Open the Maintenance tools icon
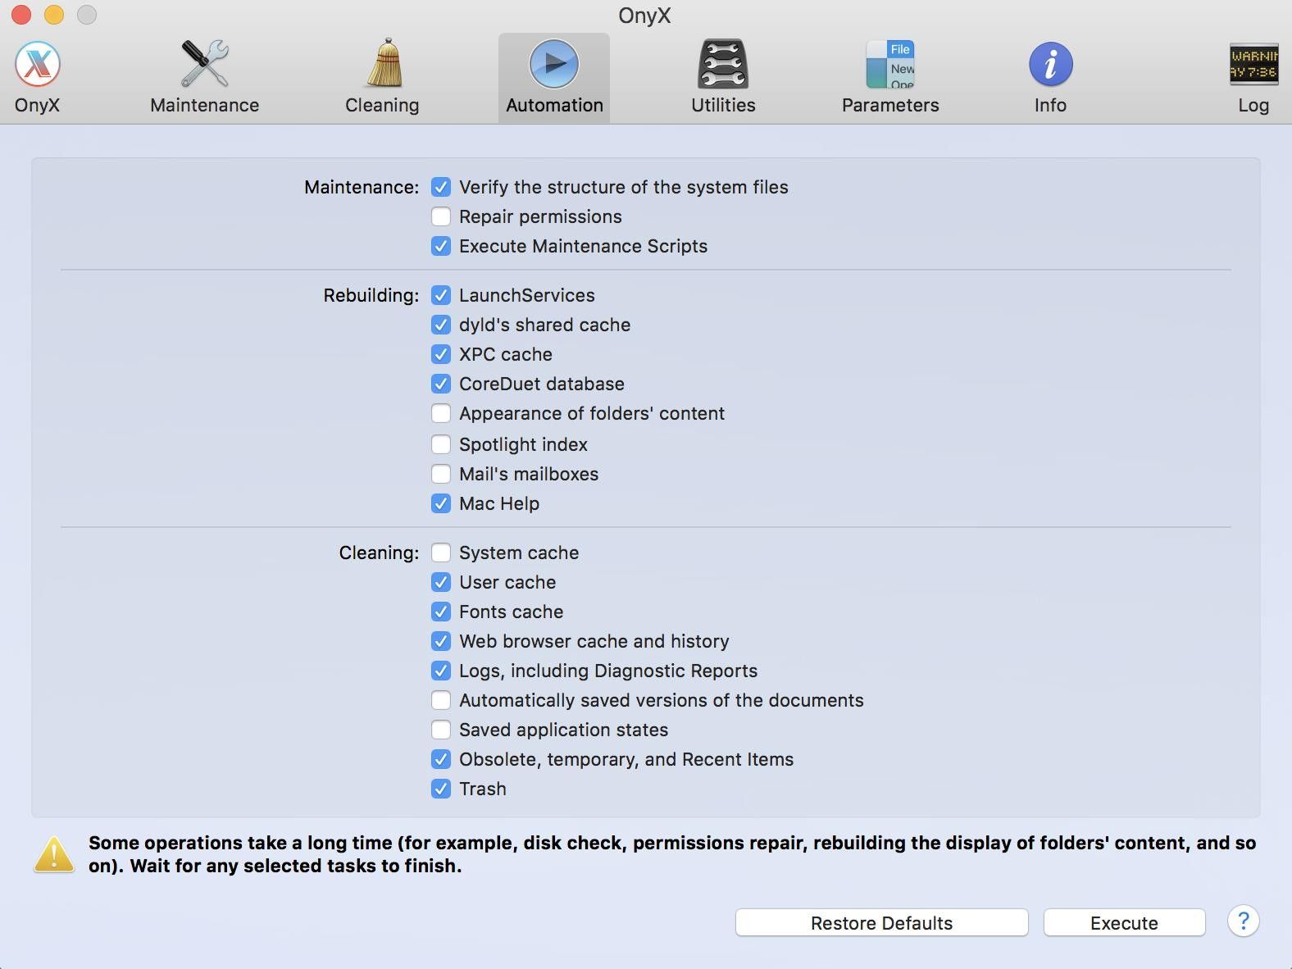Viewport: 1292px width, 969px height. [x=204, y=65]
